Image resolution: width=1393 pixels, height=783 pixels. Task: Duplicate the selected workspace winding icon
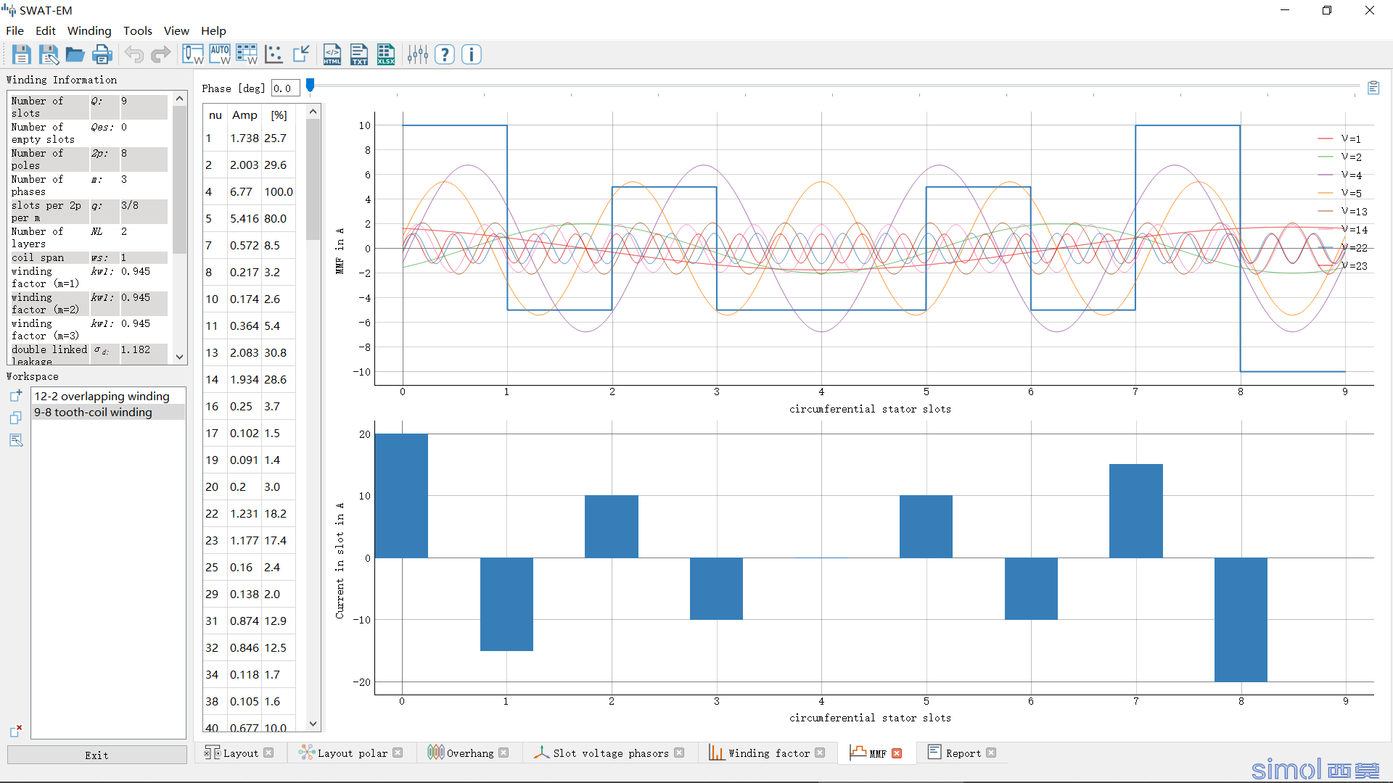[x=16, y=418]
